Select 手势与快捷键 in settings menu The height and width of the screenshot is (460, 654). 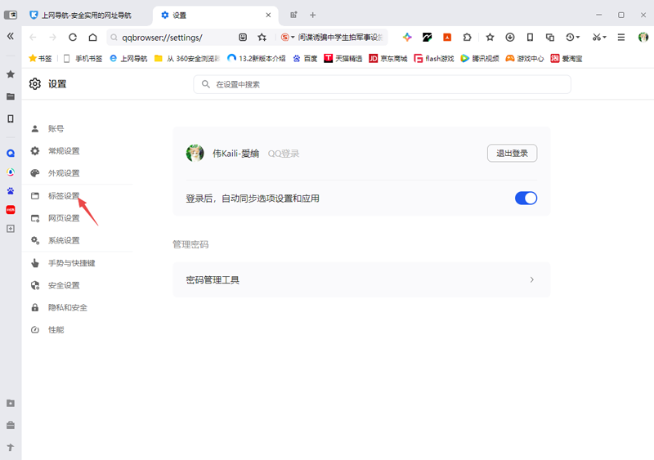pos(72,263)
